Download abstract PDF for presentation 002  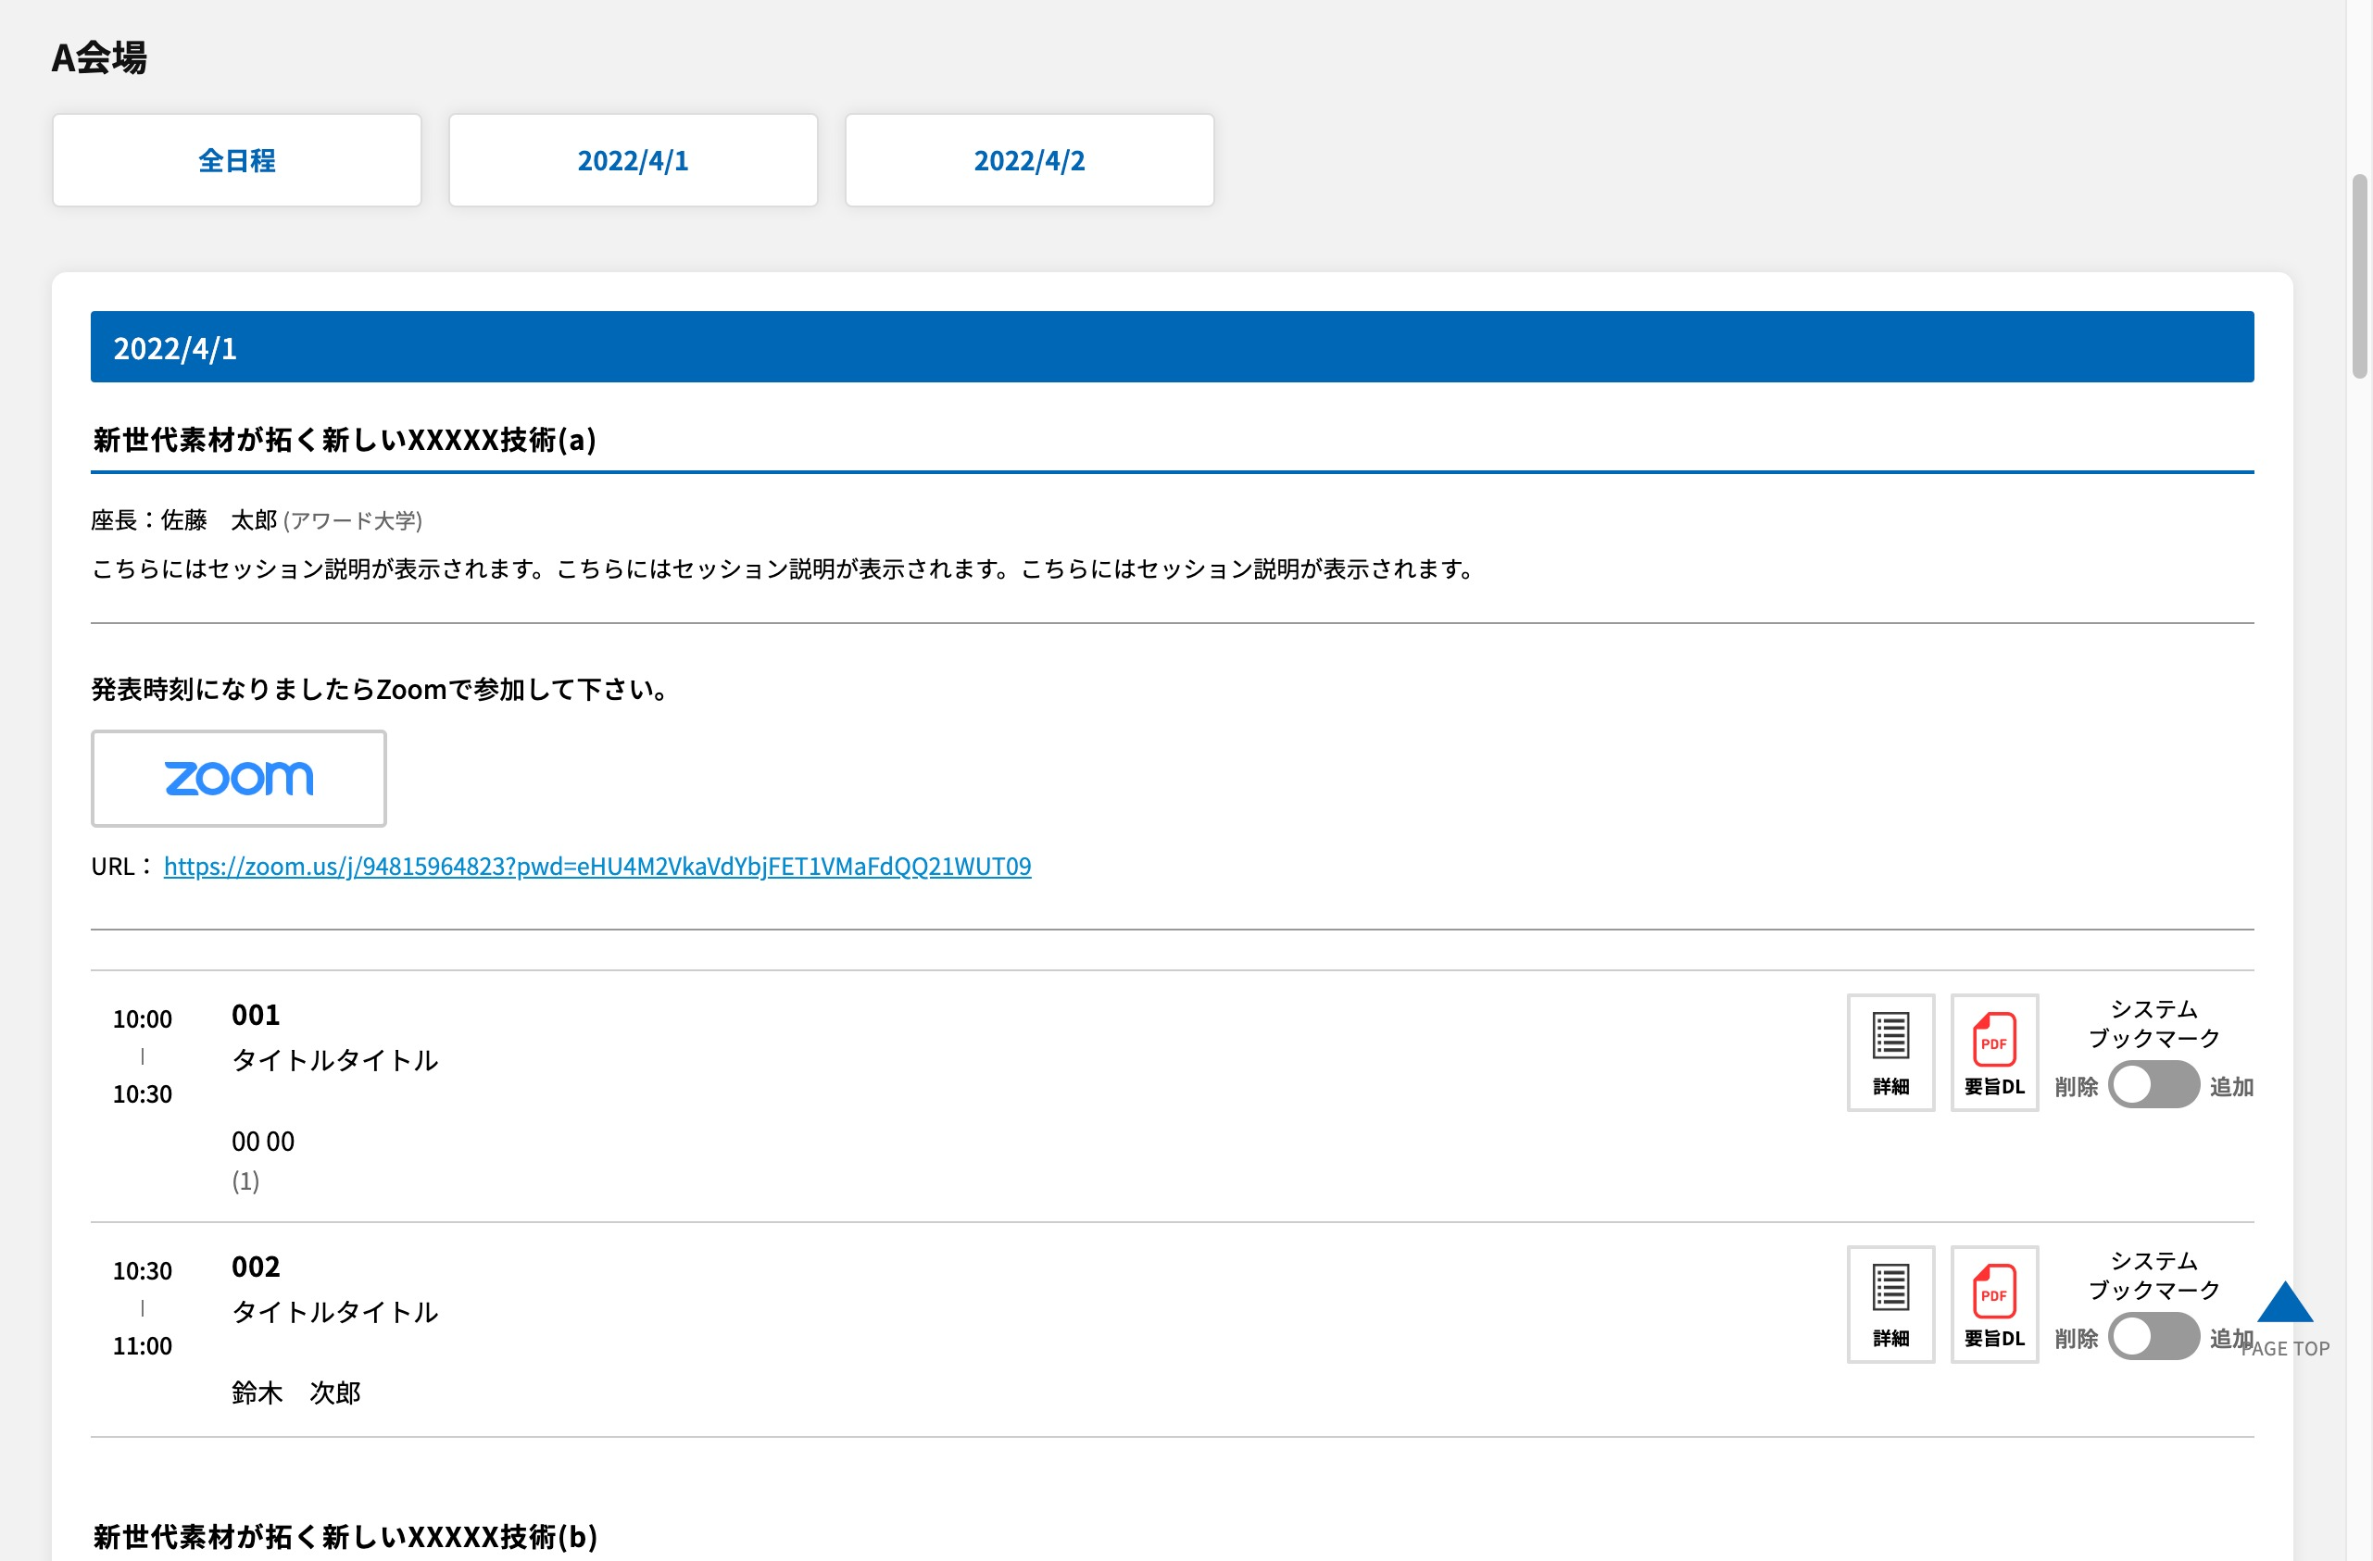point(1994,1304)
